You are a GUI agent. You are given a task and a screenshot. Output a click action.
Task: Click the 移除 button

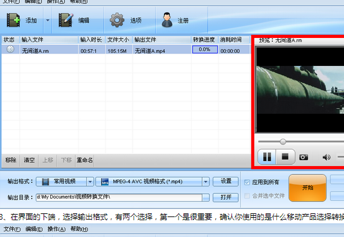[11, 160]
